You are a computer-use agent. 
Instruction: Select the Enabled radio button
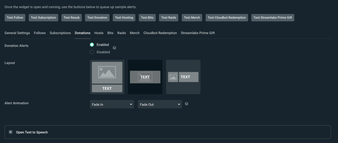click(92, 45)
